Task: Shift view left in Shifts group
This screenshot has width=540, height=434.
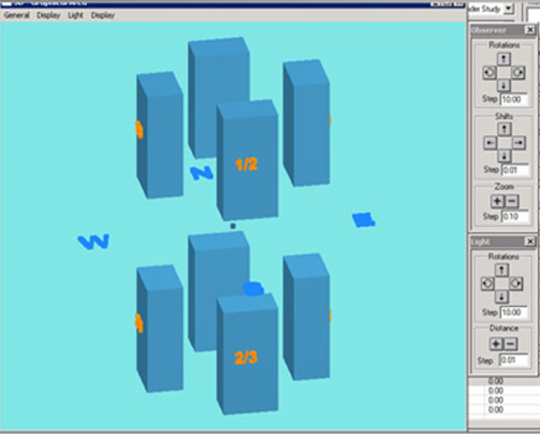Action: tap(490, 142)
